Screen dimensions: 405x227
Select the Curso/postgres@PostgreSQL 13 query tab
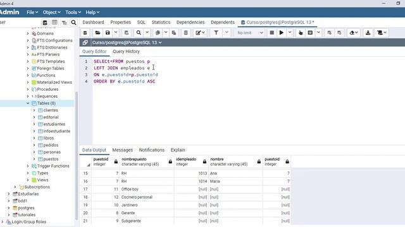pyautogui.click(x=277, y=22)
